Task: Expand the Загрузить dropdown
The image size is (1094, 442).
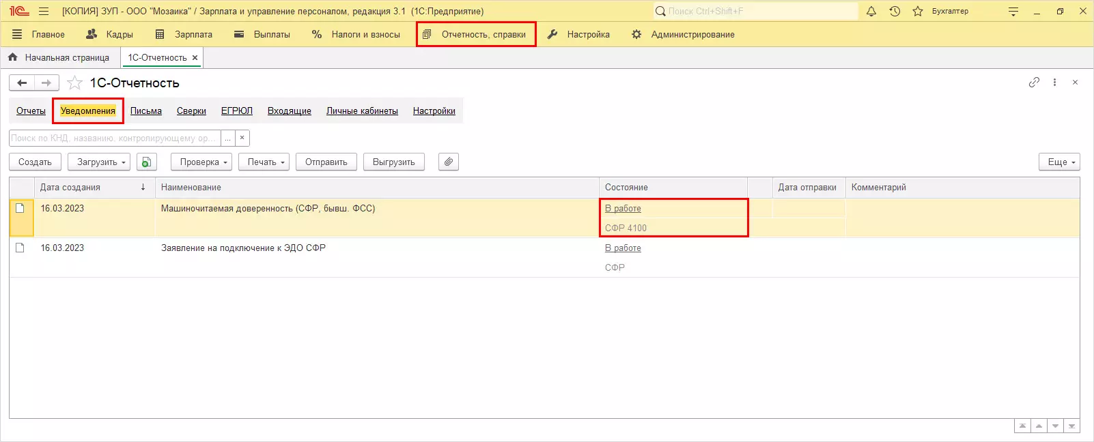Action: pyautogui.click(x=99, y=162)
